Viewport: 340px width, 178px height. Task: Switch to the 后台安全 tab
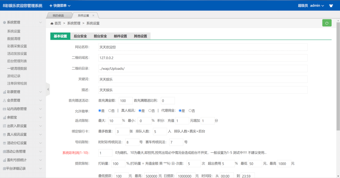80,36
